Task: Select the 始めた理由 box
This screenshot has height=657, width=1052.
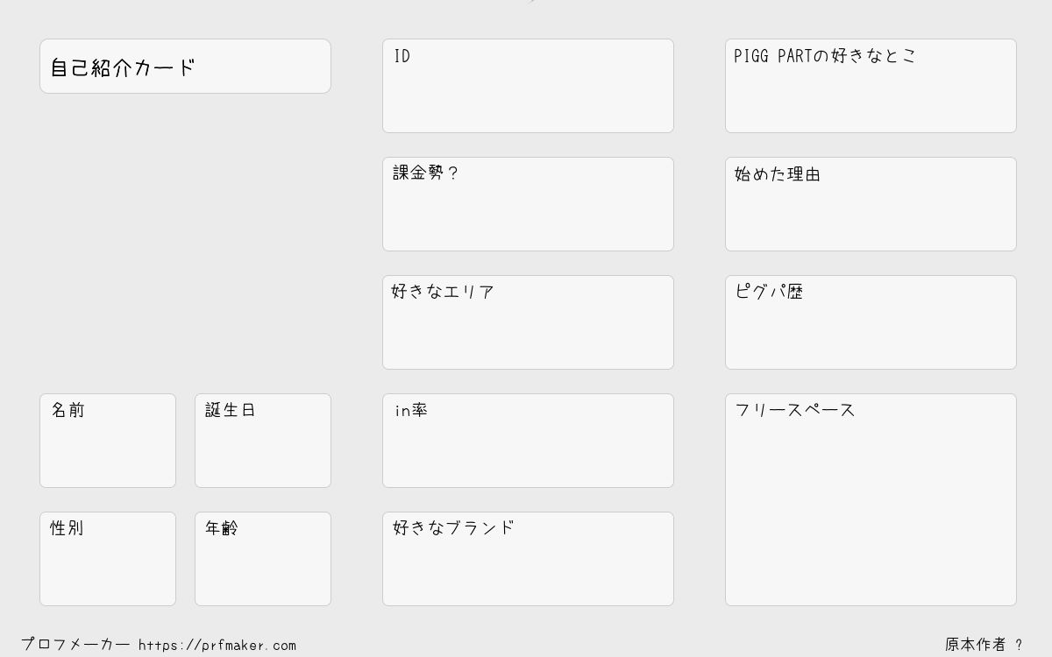Action: pos(871,204)
